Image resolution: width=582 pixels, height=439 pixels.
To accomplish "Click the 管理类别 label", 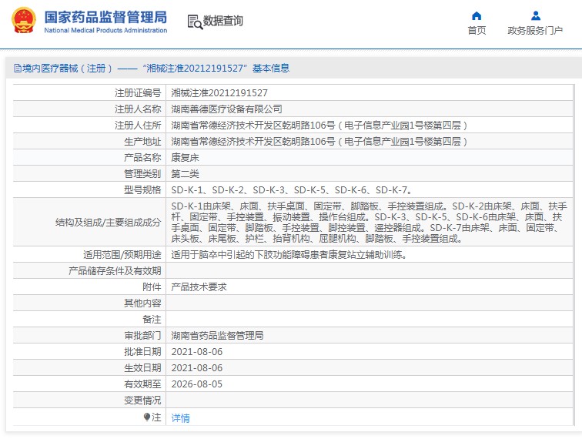I will pyautogui.click(x=142, y=174).
